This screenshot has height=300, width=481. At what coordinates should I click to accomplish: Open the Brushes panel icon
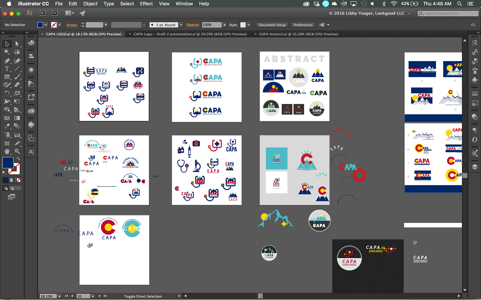474,70
